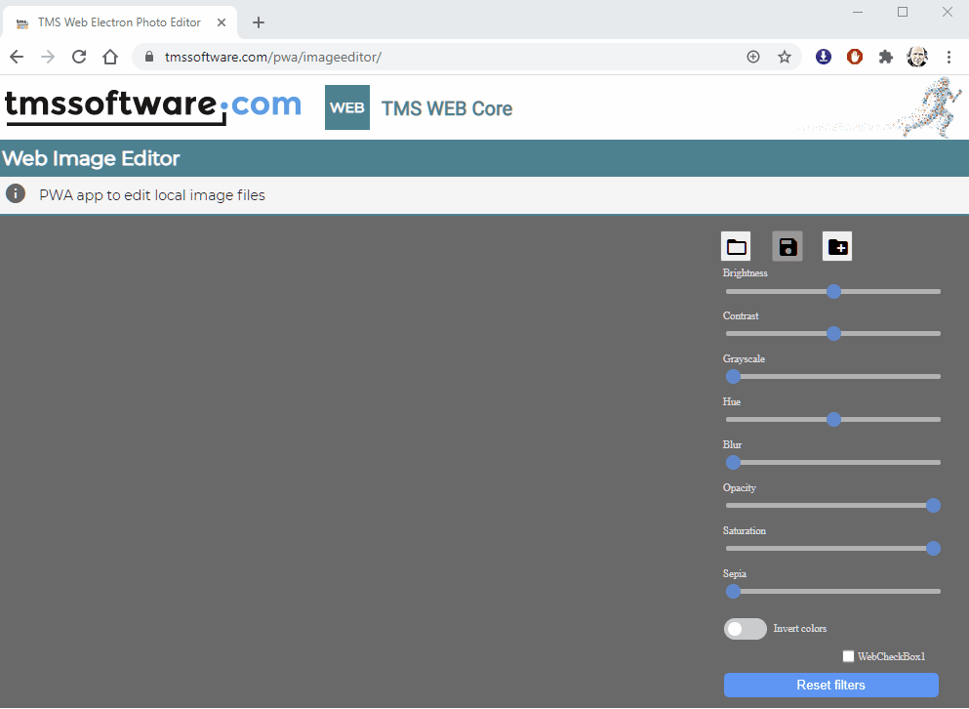Image resolution: width=969 pixels, height=709 pixels.
Task: Click the Opacity slider handle
Action: [x=933, y=506]
